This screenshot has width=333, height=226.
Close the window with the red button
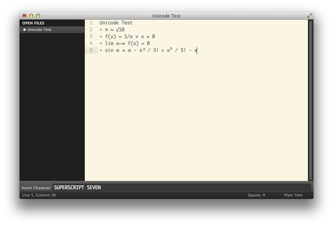24,16
